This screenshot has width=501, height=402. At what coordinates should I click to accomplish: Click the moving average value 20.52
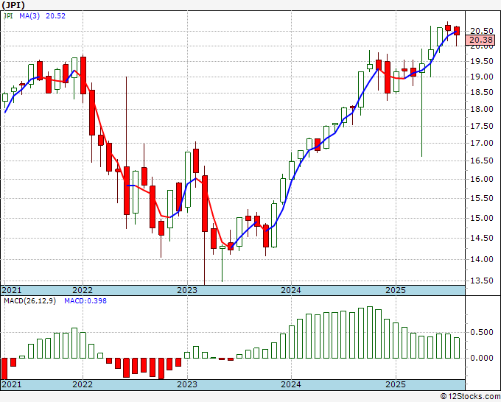coord(55,16)
